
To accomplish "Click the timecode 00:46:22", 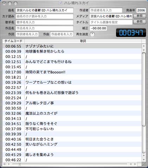I will 13,160.
